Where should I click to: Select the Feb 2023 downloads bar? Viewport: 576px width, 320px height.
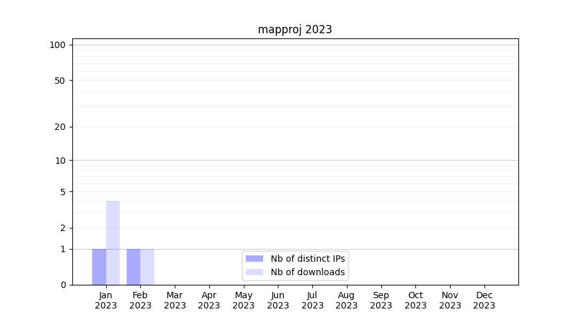[147, 267]
